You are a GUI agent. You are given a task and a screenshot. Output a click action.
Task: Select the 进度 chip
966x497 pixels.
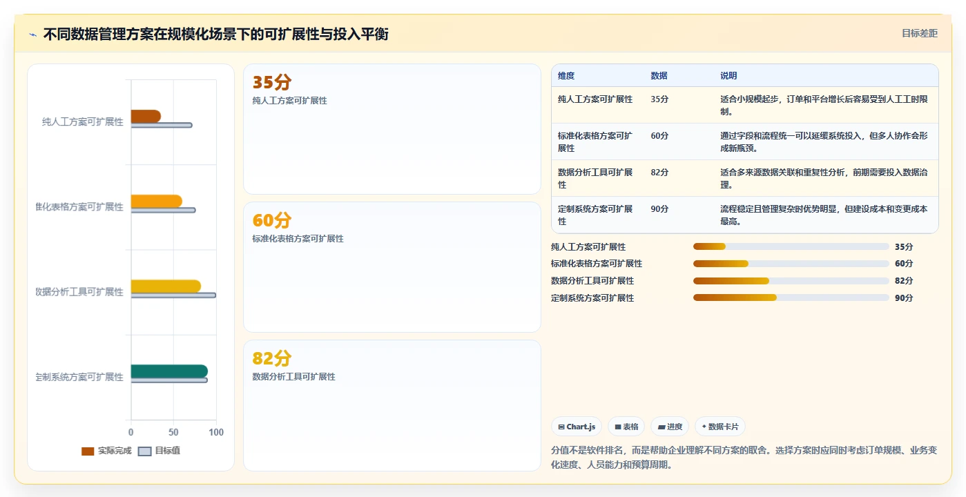670,427
